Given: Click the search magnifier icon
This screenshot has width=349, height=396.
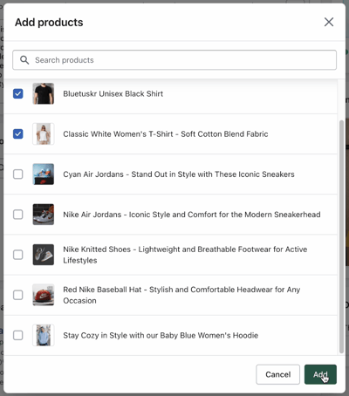Looking at the screenshot, I should point(24,60).
